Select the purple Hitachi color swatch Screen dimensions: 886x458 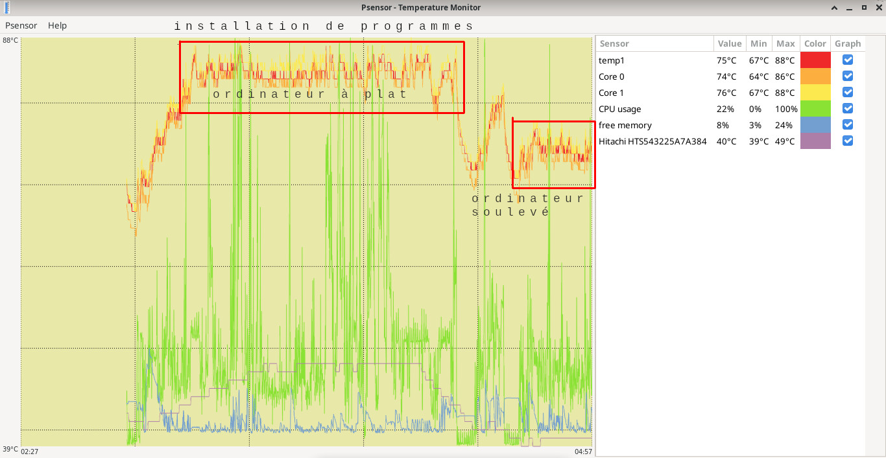(815, 141)
